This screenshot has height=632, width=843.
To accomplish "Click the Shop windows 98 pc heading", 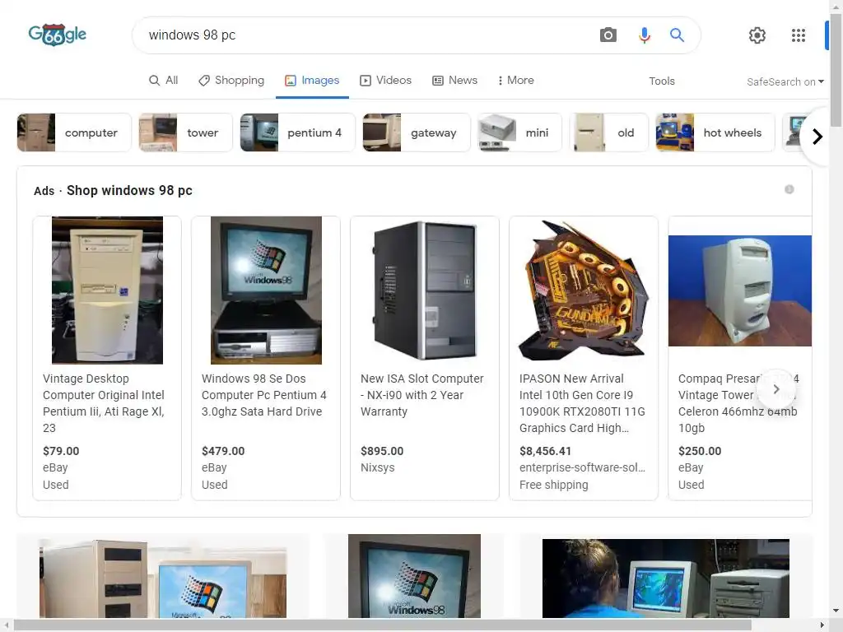I will [129, 190].
